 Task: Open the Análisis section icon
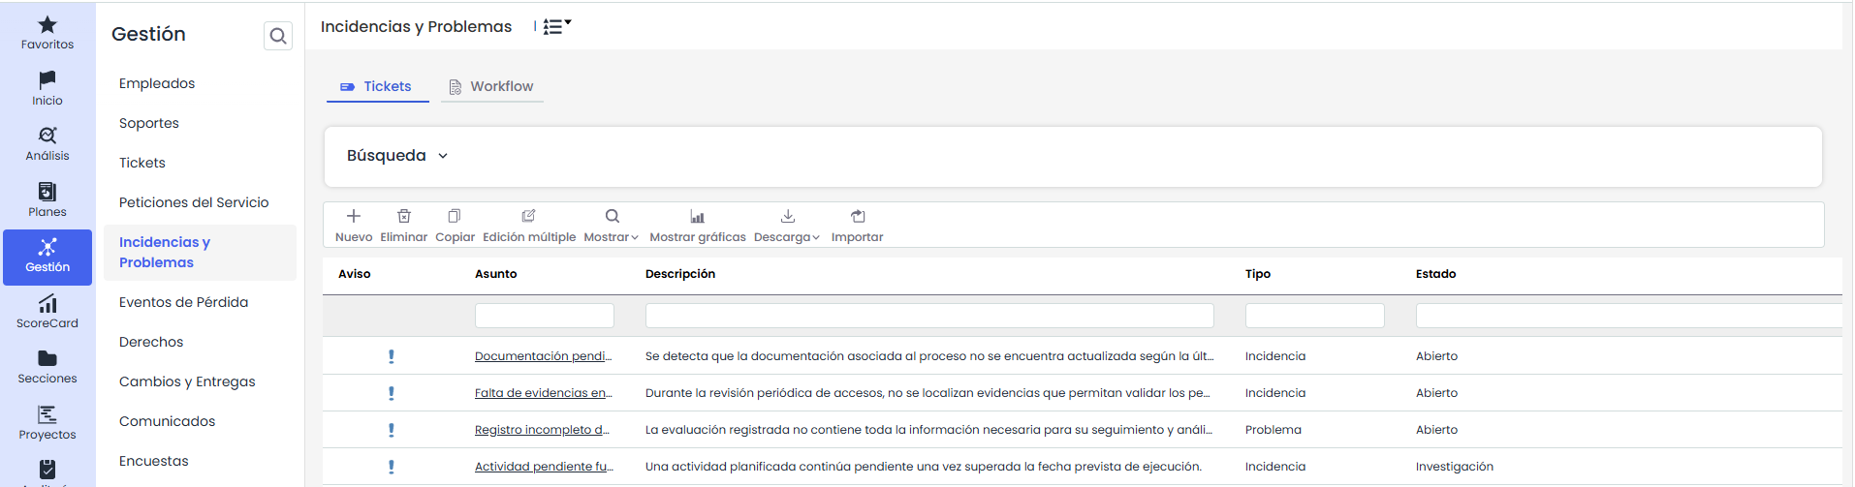point(47,136)
